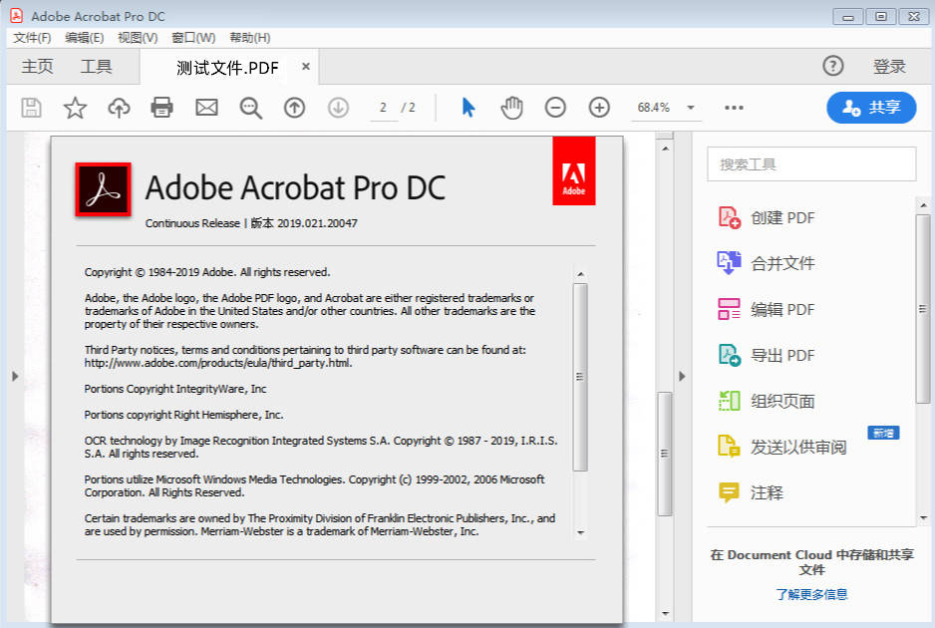Show more tools via three dots
This screenshot has height=628, width=935.
click(x=735, y=108)
